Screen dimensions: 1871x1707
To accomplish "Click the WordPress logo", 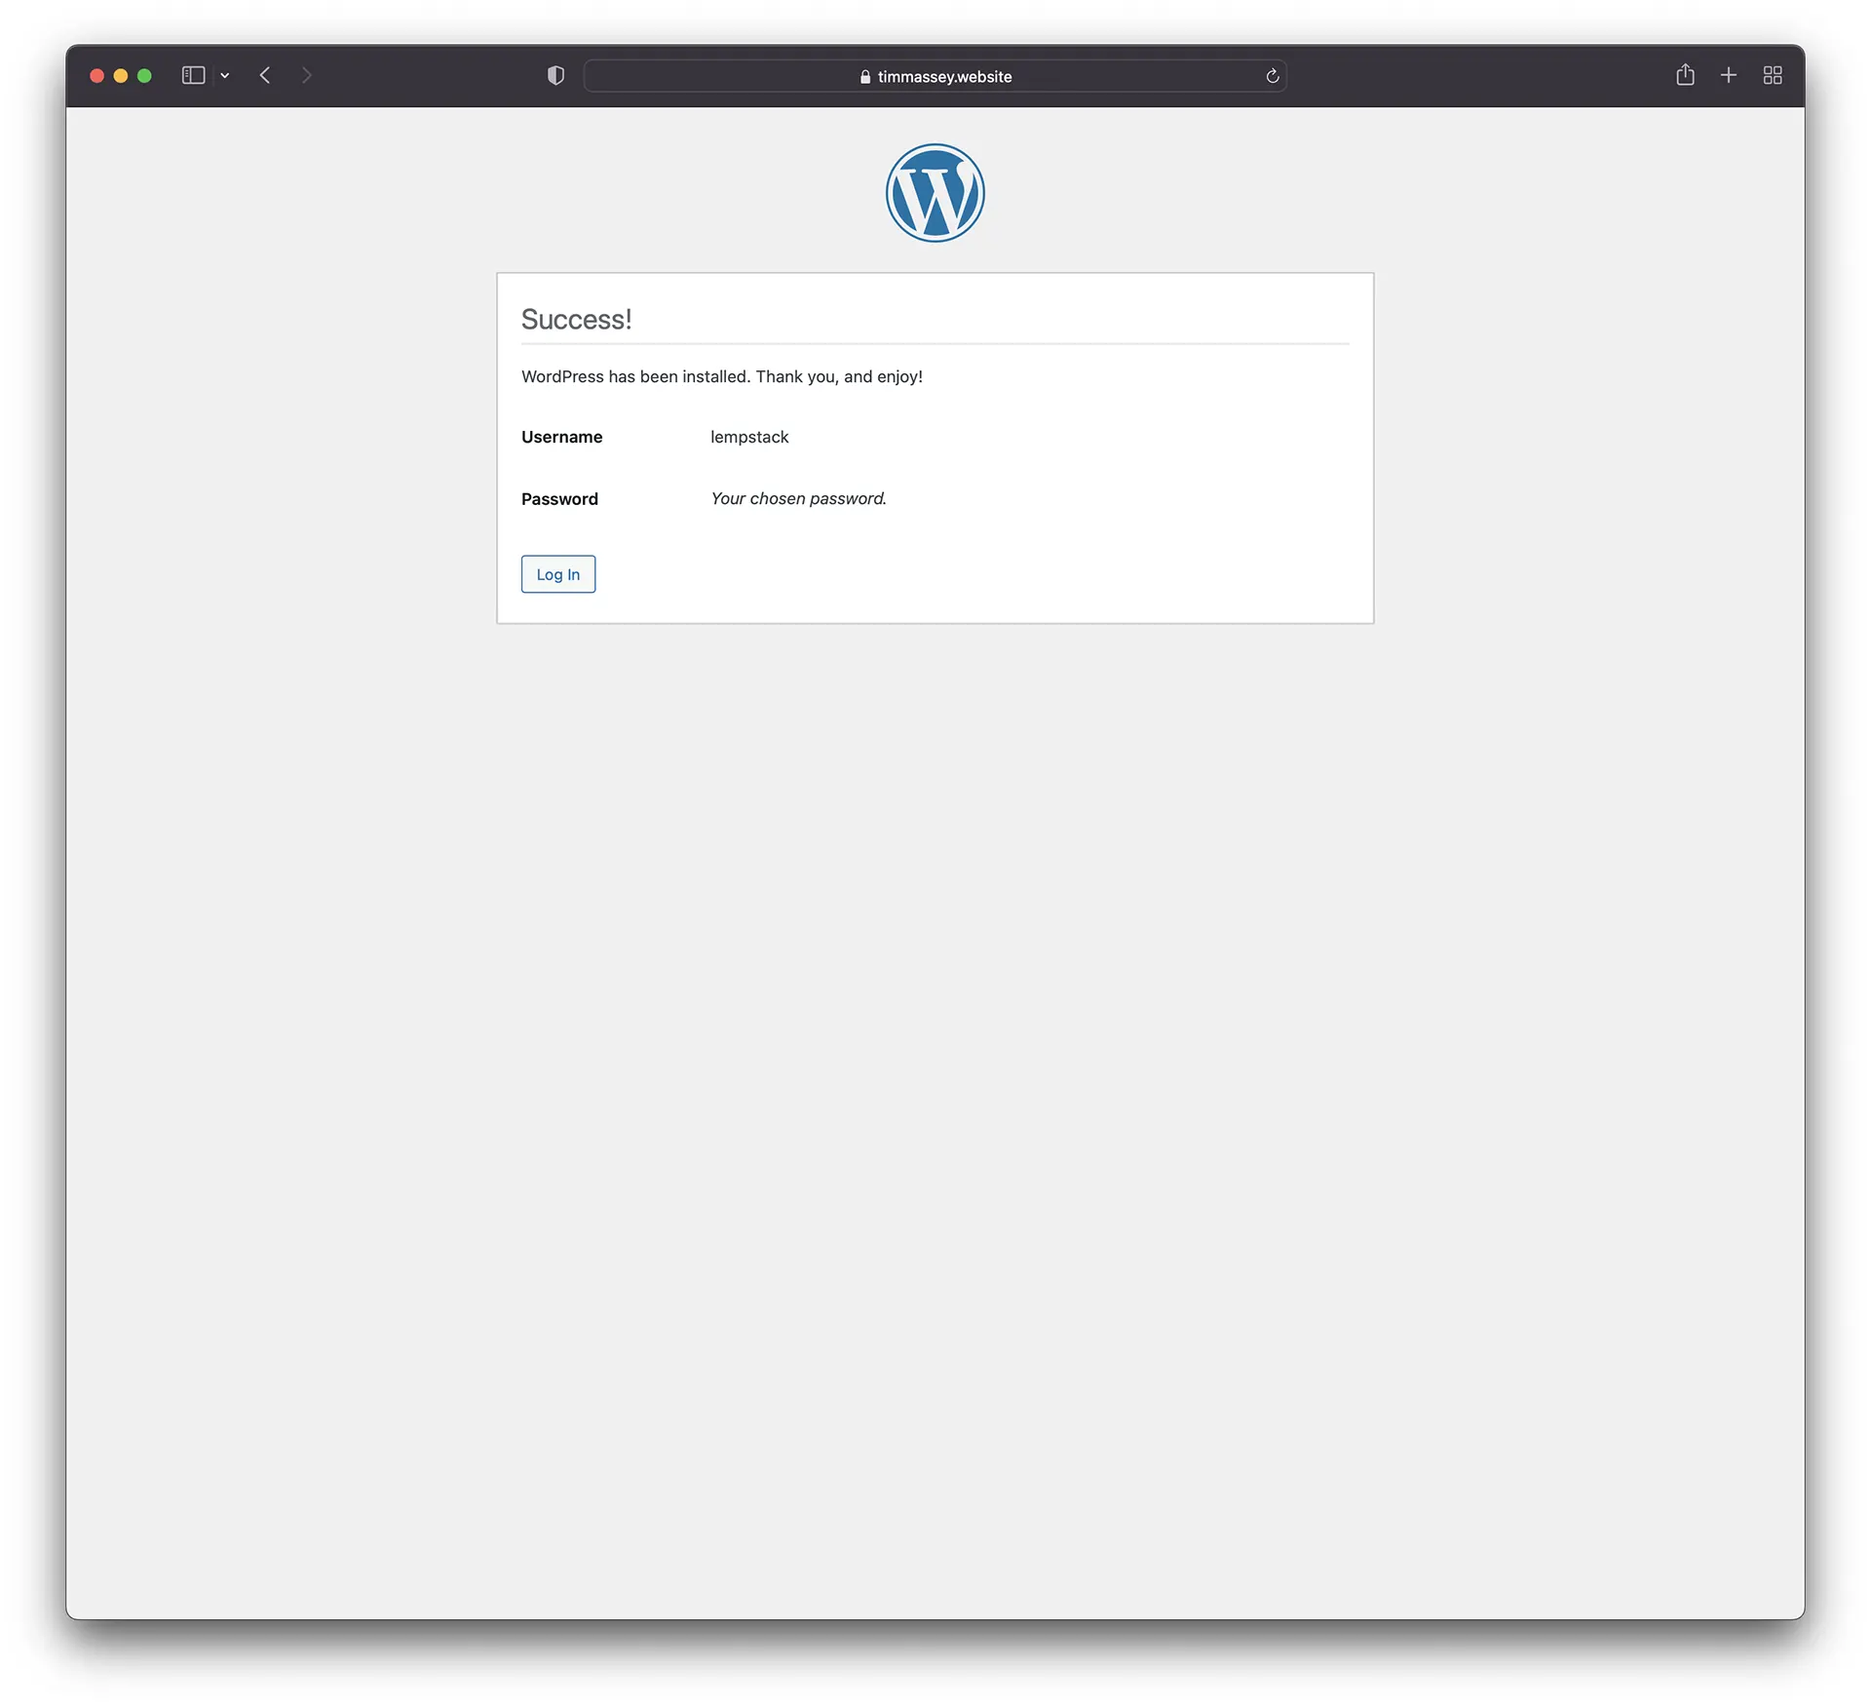I will click(935, 193).
